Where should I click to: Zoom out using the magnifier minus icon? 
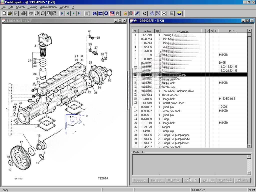pyautogui.click(x=42, y=13)
